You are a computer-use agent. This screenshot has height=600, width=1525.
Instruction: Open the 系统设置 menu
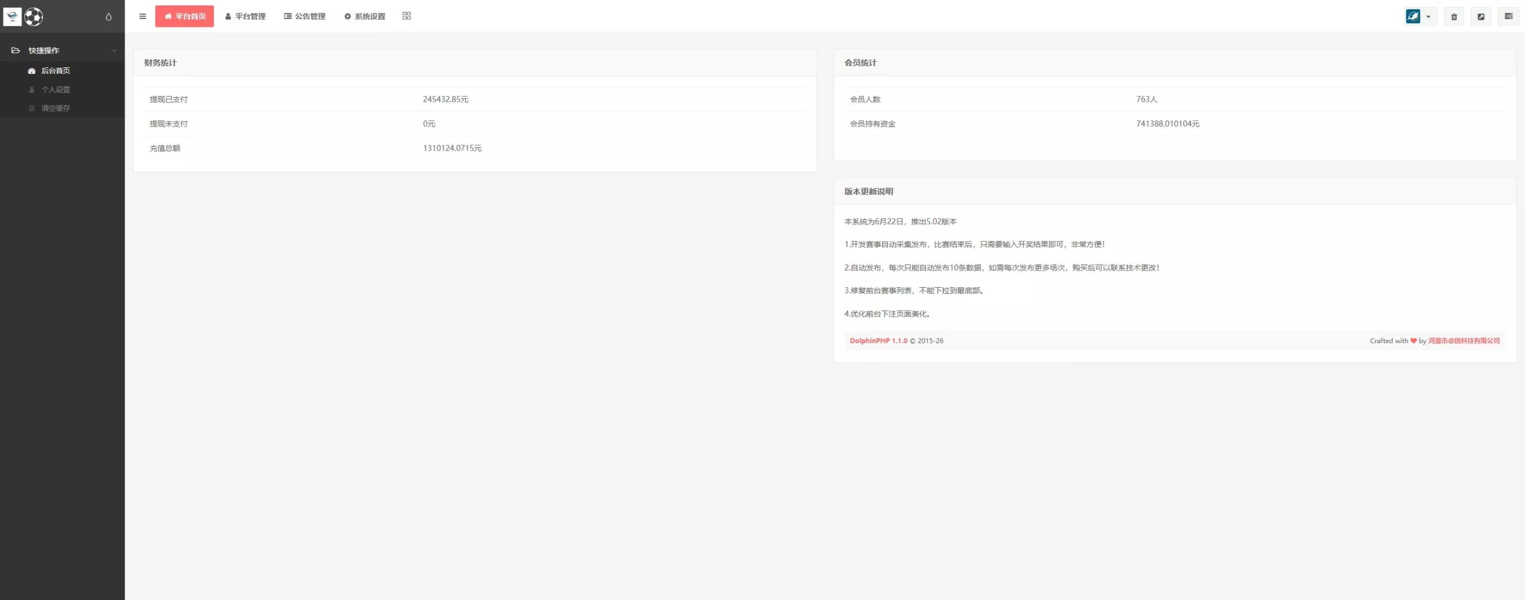[x=365, y=16]
